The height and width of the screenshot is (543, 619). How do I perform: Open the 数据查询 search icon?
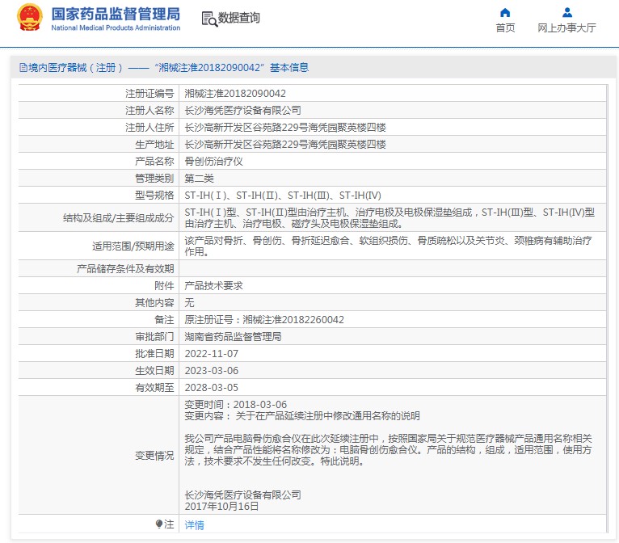tap(209, 19)
